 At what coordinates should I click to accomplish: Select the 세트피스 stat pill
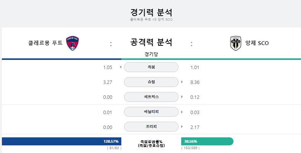coord(151,97)
